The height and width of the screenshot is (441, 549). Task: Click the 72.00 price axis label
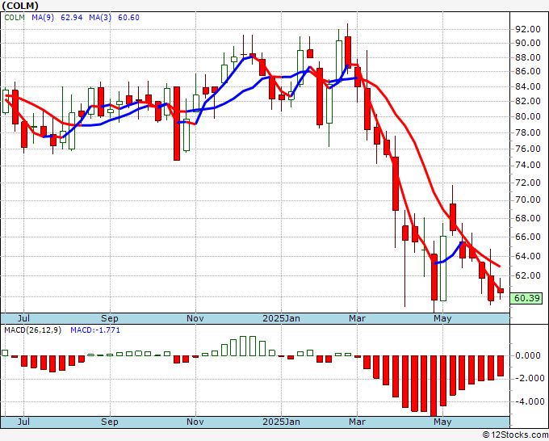528,183
